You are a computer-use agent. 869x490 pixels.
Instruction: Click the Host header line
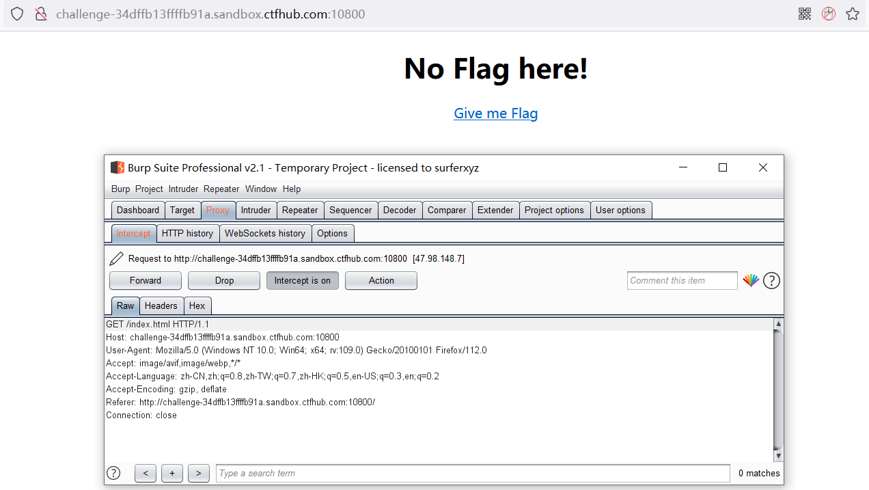[223, 337]
